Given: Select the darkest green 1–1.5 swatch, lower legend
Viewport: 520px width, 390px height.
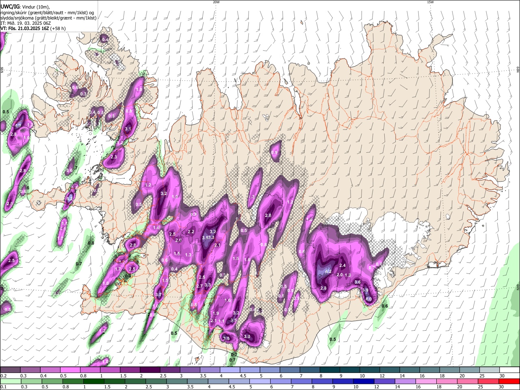Looking at the screenshot, I should [94, 381].
